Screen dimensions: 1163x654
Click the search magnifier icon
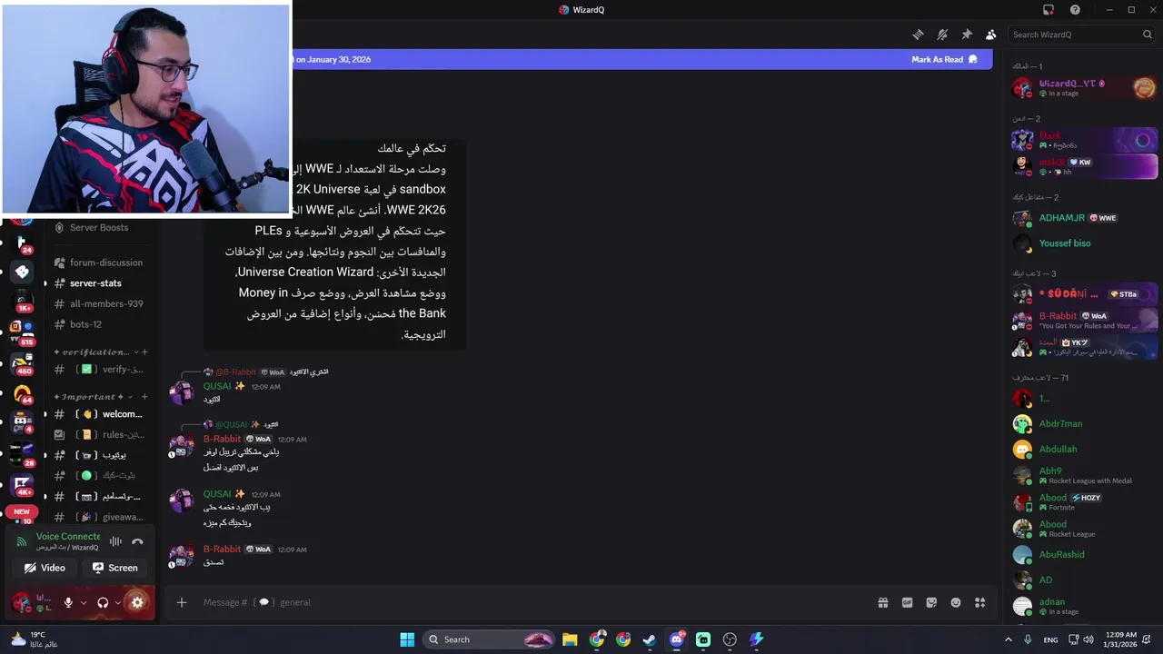tap(1148, 35)
